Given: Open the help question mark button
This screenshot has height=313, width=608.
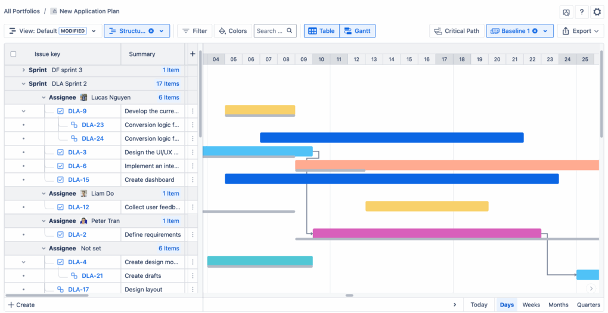Looking at the screenshot, I should pos(582,12).
